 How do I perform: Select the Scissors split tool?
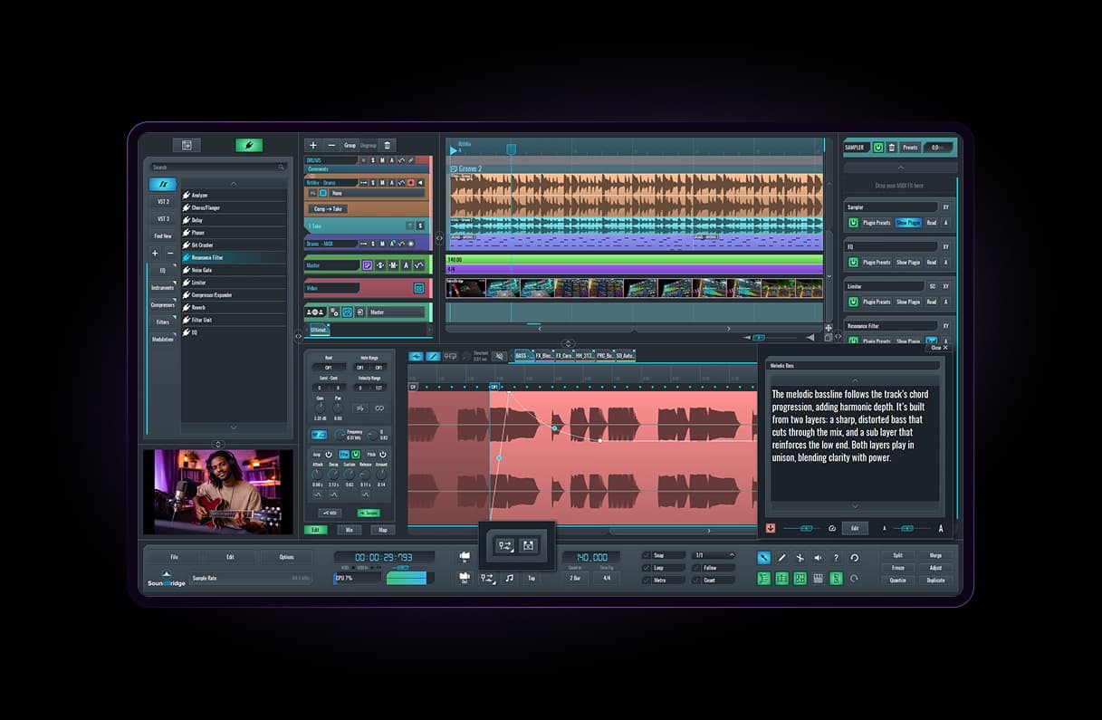[x=800, y=557]
